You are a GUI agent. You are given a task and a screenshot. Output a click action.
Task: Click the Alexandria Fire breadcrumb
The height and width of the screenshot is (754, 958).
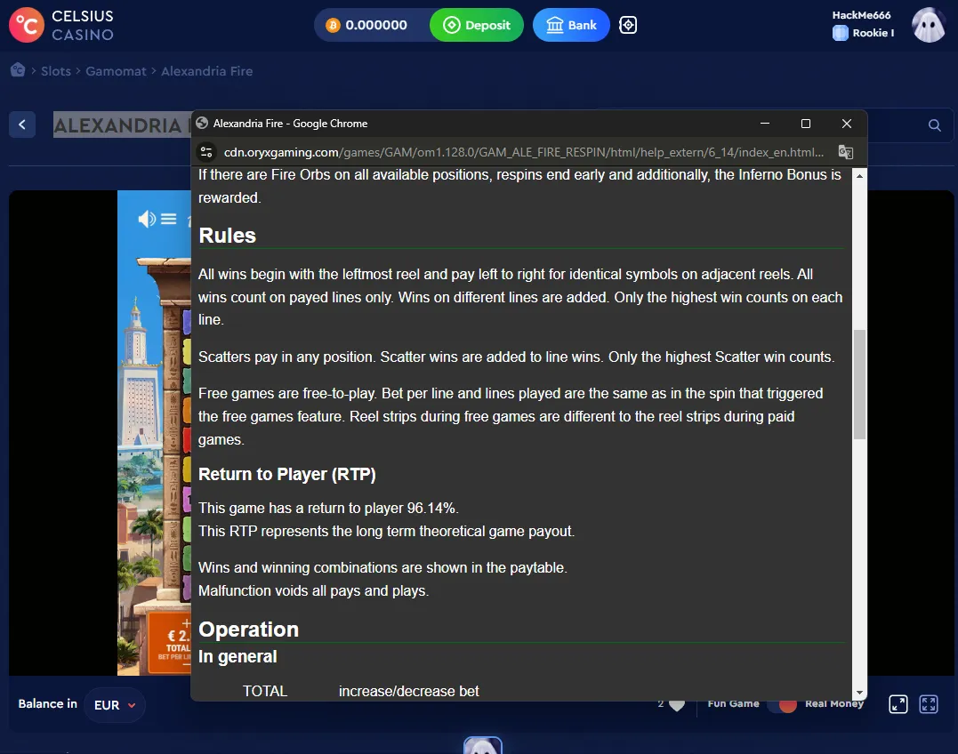coord(207,71)
